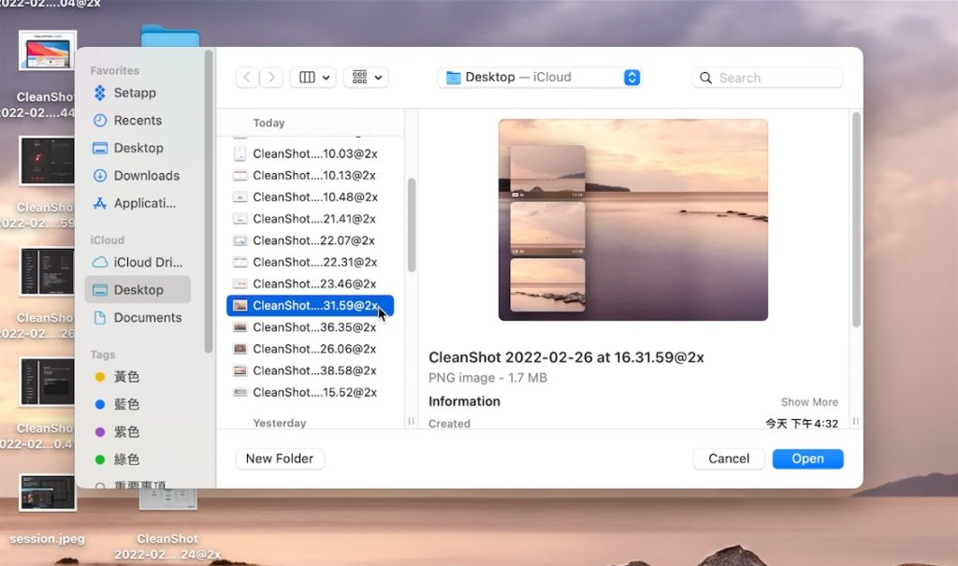Click file icon of CleanShot....26.06@2x

click(240, 349)
